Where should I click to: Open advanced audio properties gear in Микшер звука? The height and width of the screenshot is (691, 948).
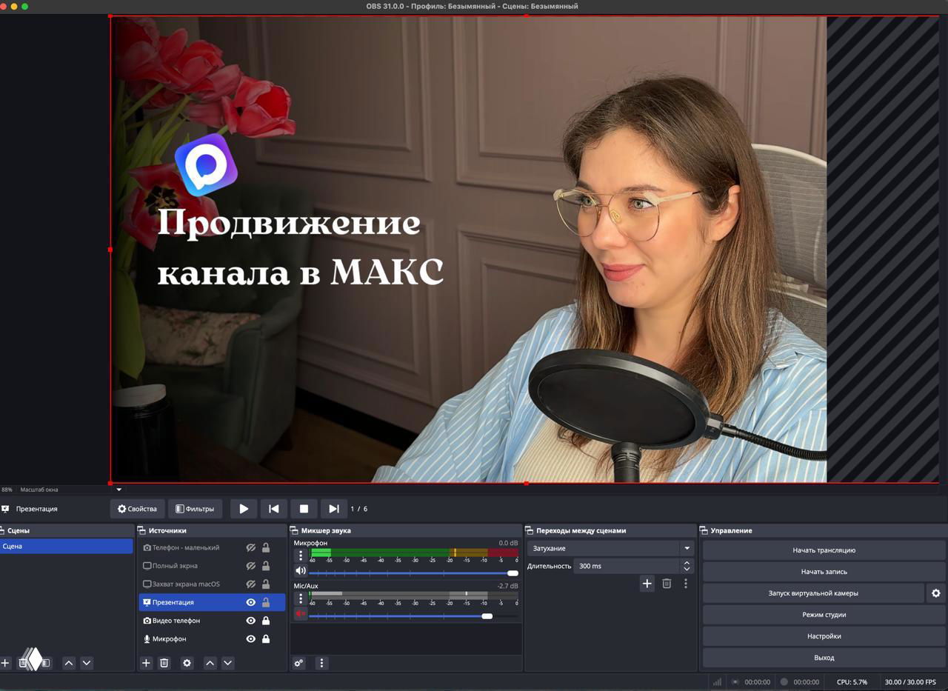click(x=298, y=663)
